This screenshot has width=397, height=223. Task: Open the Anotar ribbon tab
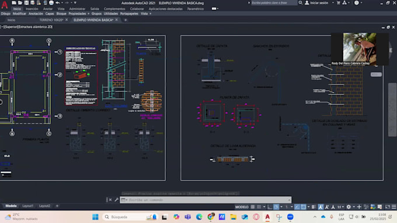(x=48, y=9)
